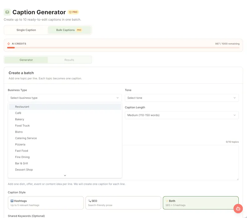Screen dimensions: 247x218
Task: Click the Caption Style label
Action: pos(17,192)
